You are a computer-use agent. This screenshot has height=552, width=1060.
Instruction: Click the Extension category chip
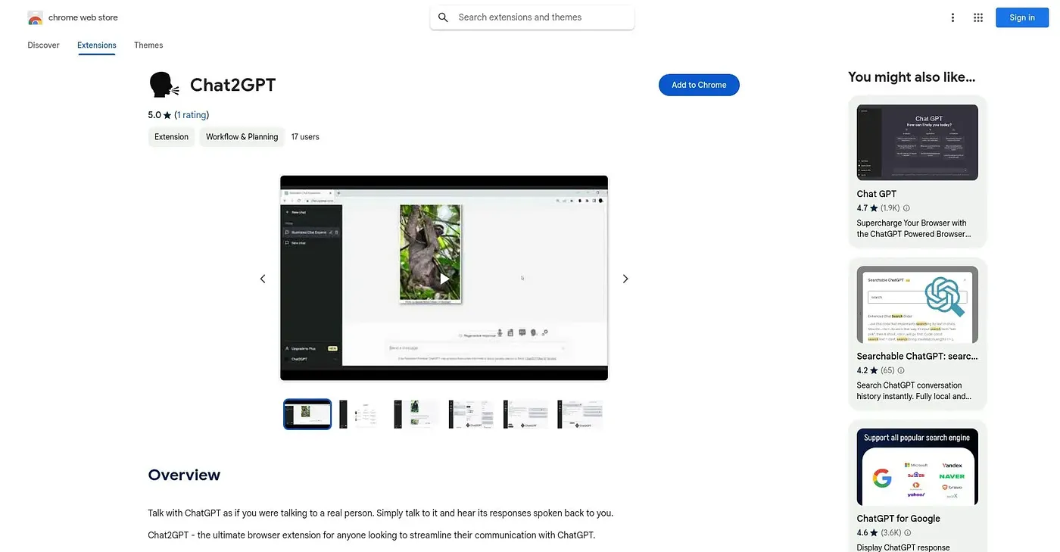tap(171, 137)
